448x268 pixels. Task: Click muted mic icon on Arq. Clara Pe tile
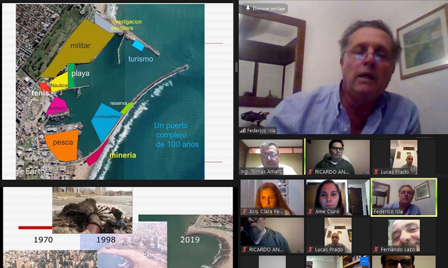pyautogui.click(x=244, y=211)
